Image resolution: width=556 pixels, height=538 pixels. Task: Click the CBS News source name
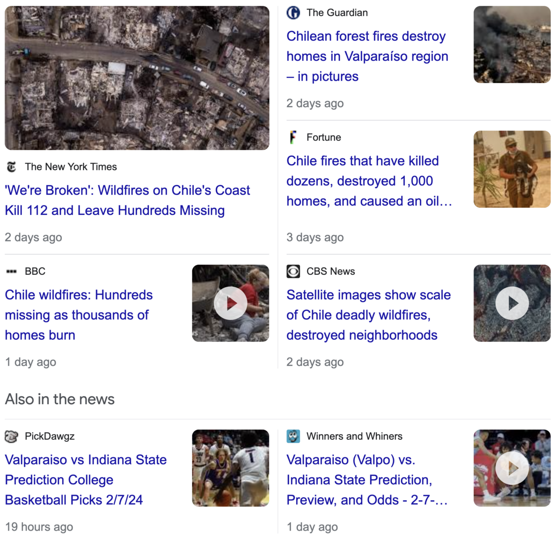(331, 271)
